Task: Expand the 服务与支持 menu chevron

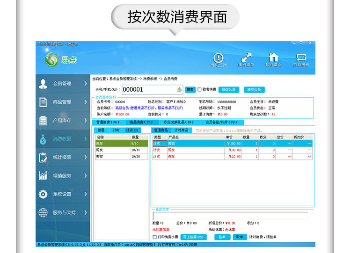Action: click(86, 212)
